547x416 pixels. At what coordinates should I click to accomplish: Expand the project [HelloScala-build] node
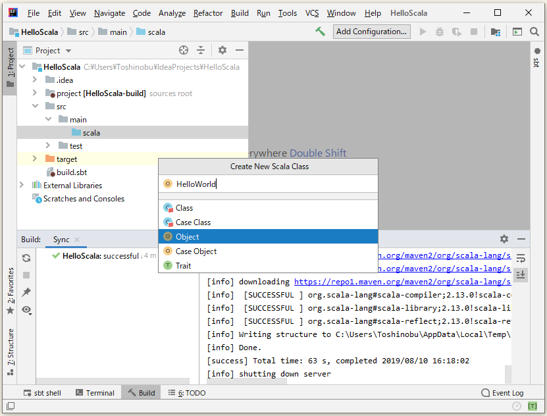point(34,93)
